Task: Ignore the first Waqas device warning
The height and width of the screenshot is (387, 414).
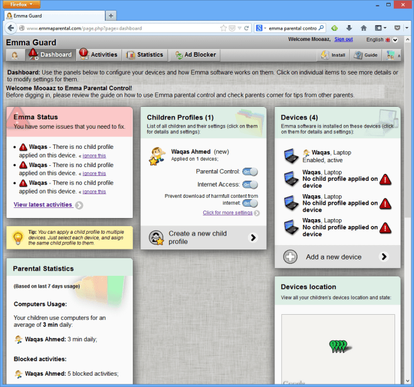Action: point(94,156)
